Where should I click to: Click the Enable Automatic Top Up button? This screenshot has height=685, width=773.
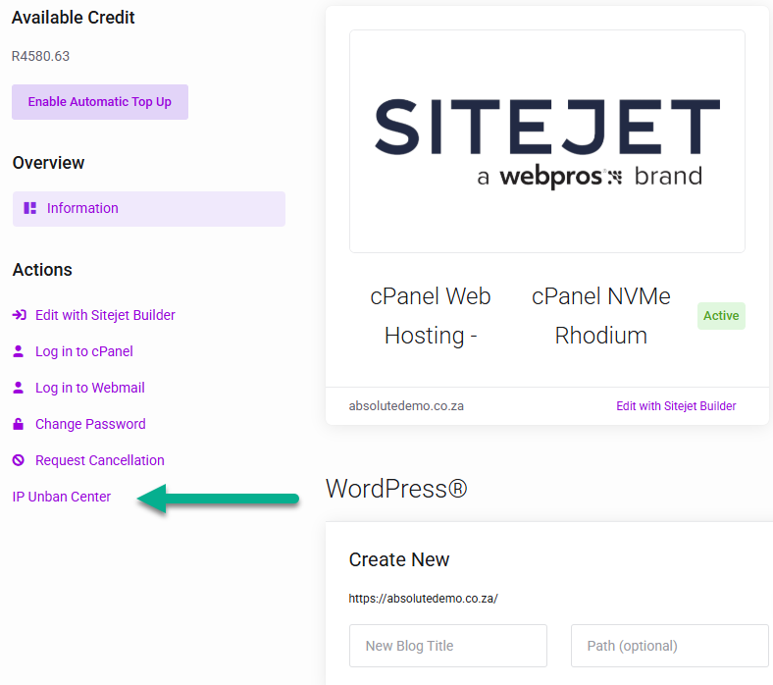[x=100, y=102]
